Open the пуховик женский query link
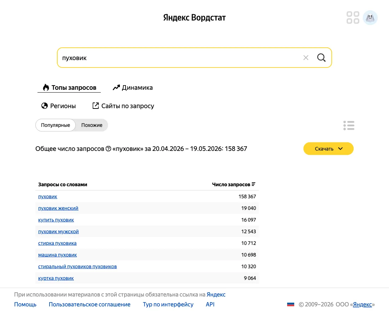Image resolution: width=389 pixels, height=311 pixels. coord(58,208)
